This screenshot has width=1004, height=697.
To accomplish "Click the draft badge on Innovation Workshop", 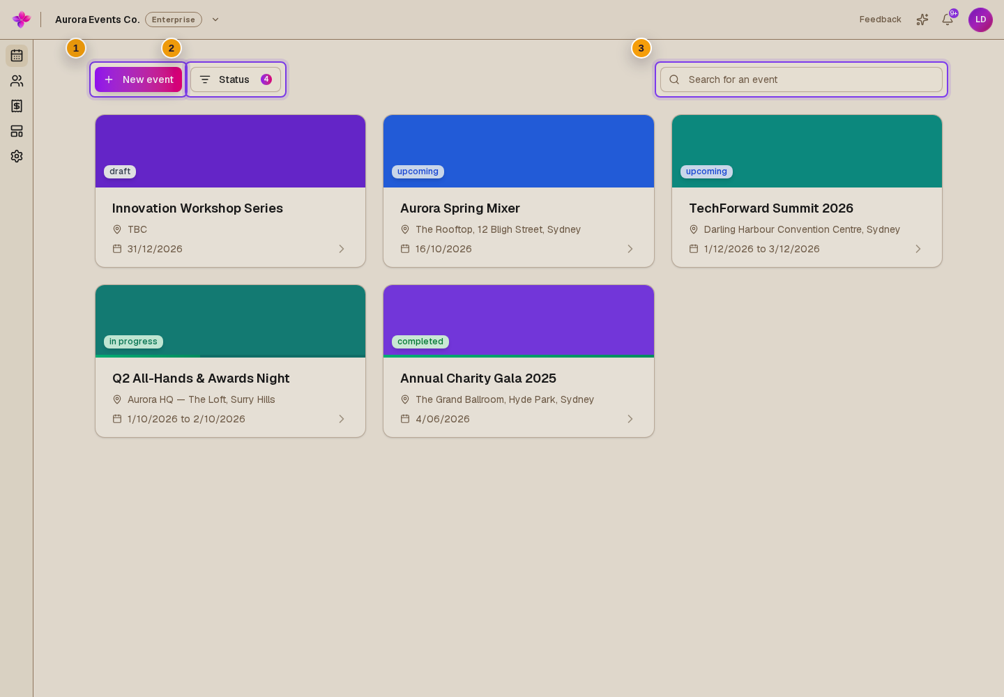I will point(120,171).
